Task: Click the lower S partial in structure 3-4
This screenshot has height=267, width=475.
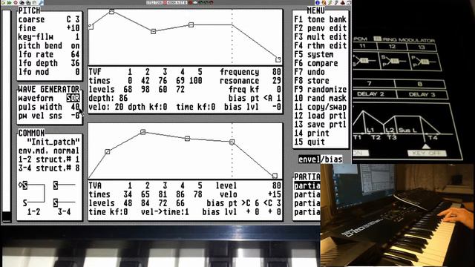Action: 56,202
